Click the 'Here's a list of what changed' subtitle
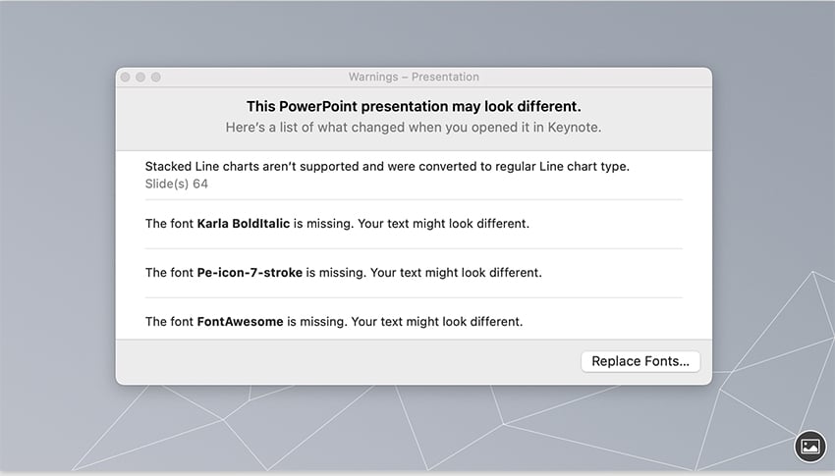 pos(414,128)
